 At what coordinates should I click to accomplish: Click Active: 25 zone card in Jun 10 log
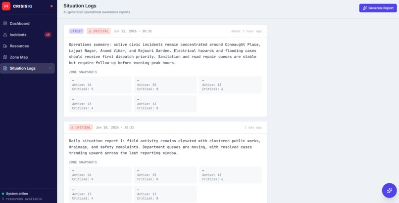click(x=165, y=175)
